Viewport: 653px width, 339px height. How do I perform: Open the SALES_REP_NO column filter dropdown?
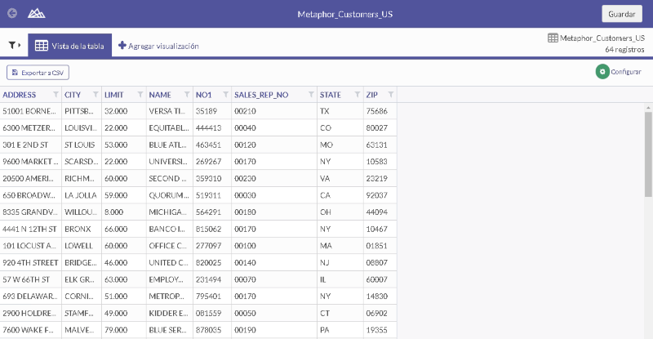309,95
